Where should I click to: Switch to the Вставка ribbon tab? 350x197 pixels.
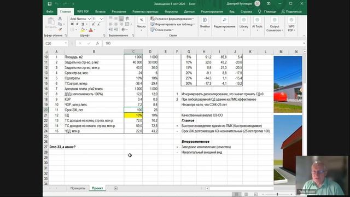(100, 11)
